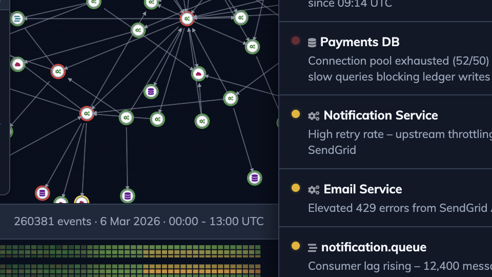
Task: Select the green service node closest to Payments DB title
Action: (252, 47)
